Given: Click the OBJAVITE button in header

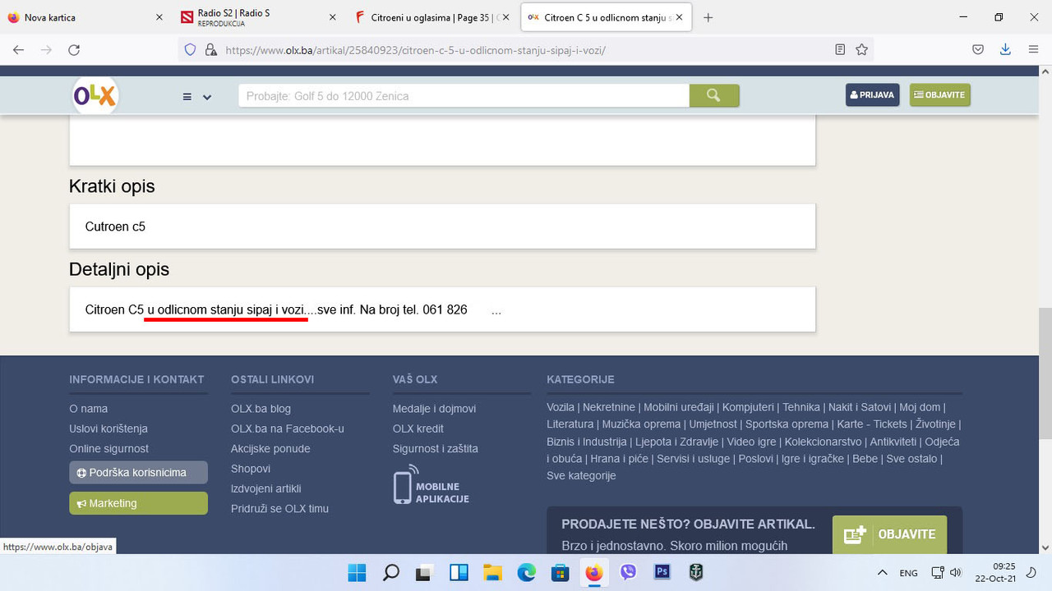Looking at the screenshot, I should point(939,95).
